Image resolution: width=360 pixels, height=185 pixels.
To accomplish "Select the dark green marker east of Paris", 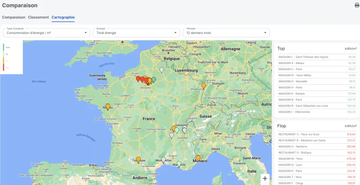I will tap(154, 80).
